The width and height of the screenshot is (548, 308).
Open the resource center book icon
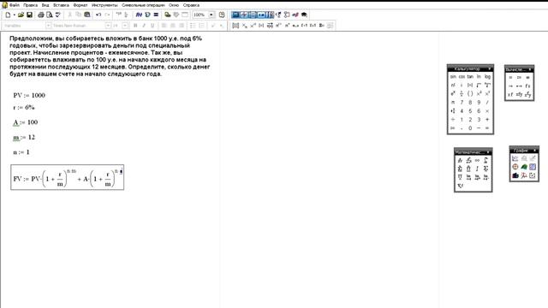click(x=222, y=15)
